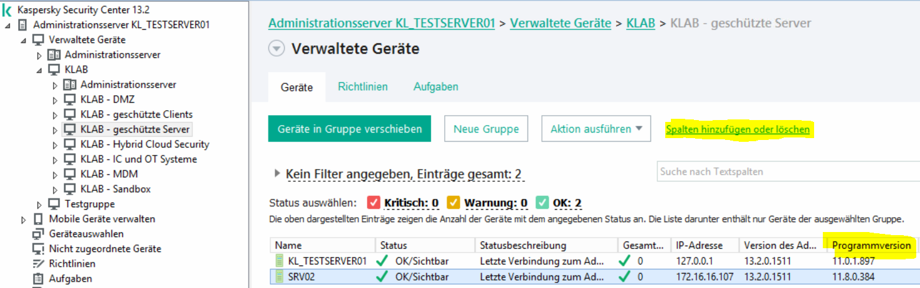Sort by the Name column header
Screen dimensions: 920x288
pos(323,245)
